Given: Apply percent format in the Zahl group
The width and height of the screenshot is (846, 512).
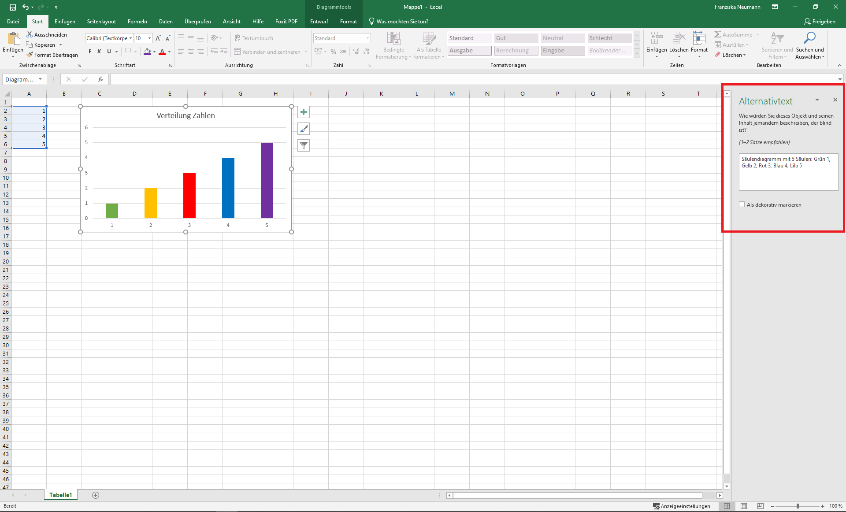Looking at the screenshot, I should click(x=333, y=52).
